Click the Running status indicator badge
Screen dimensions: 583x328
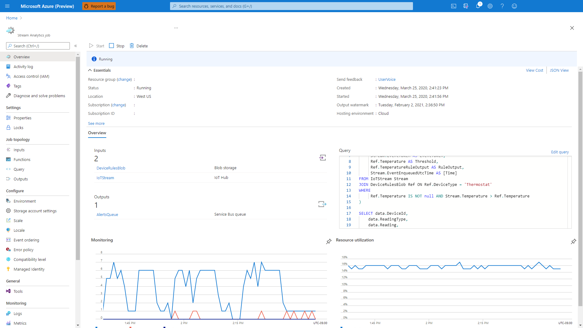pyautogui.click(x=102, y=59)
